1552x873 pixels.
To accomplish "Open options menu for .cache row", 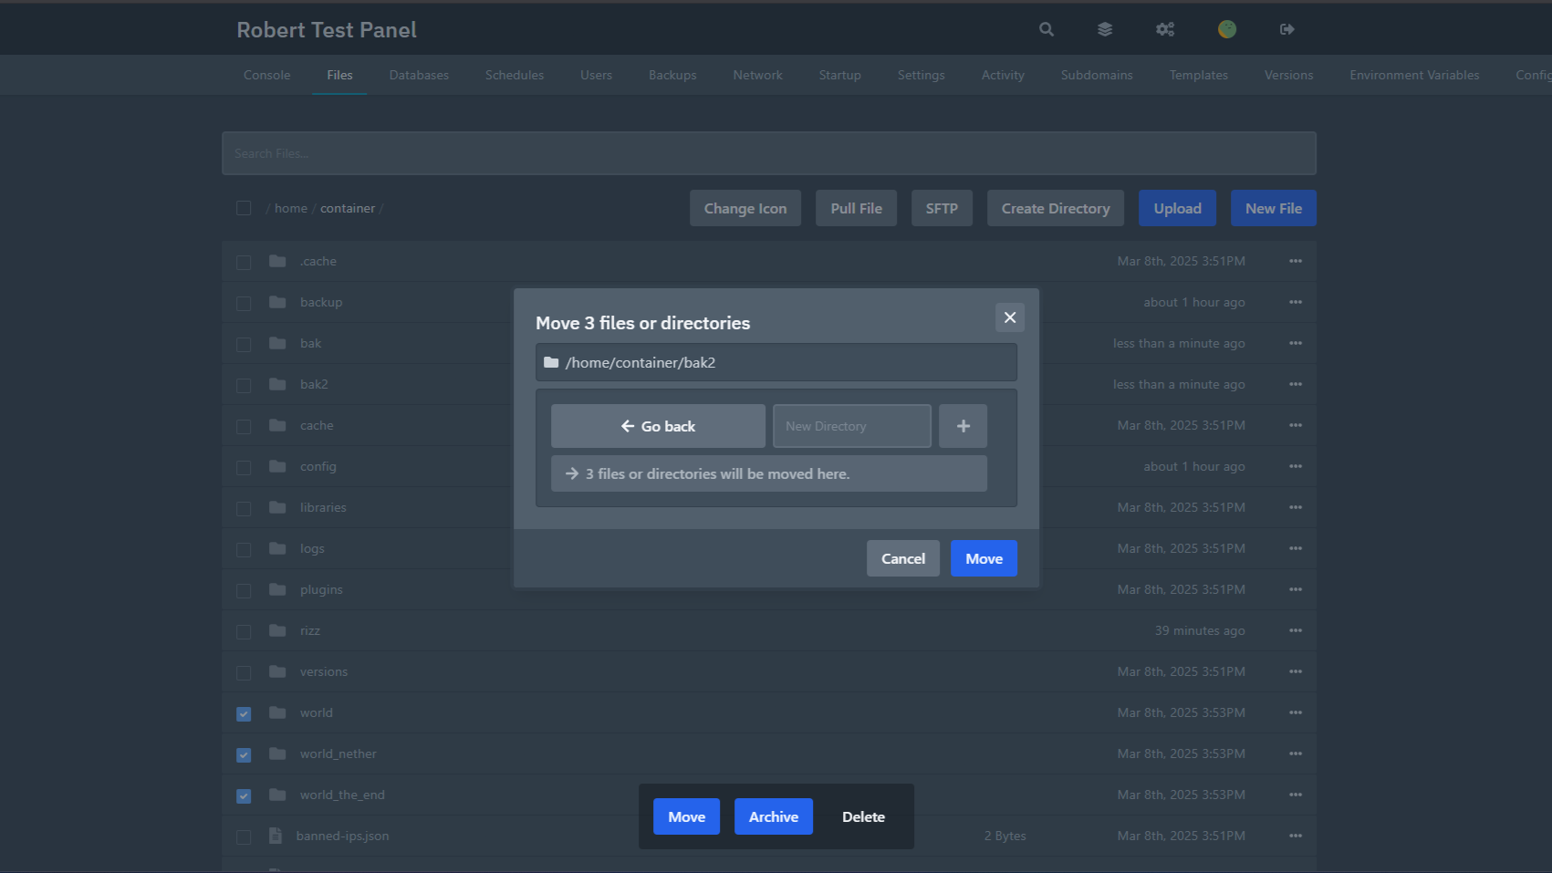I will [1296, 261].
